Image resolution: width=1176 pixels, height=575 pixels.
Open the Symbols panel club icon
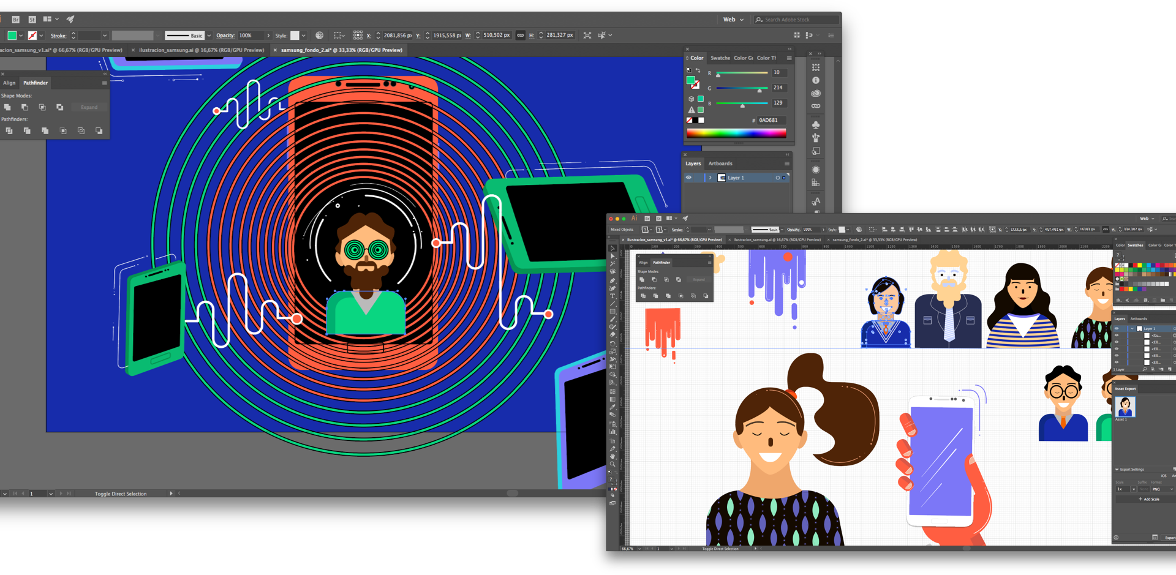(x=816, y=124)
